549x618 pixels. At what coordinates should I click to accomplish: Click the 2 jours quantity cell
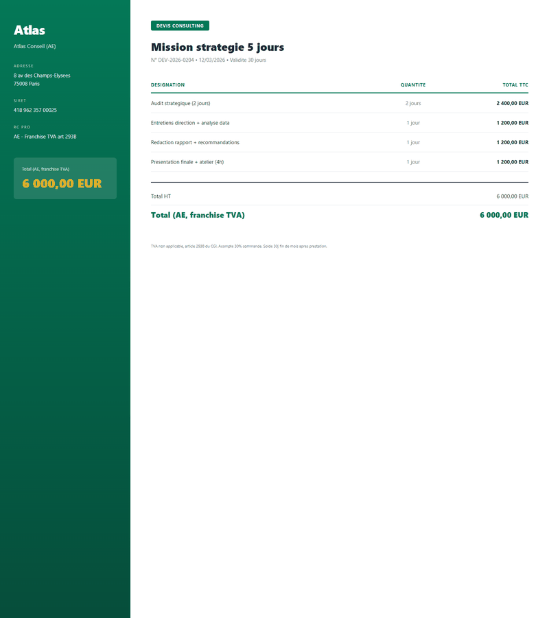pos(413,103)
